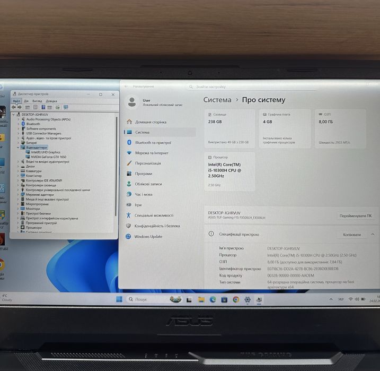Click the monitor scan icon in Device Manager toolbar

[x=66, y=107]
